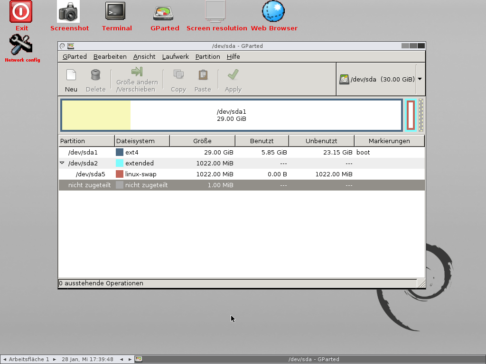486x364 pixels.
Task: Select the /dev/sda5 row in partition list
Action: [x=242, y=174]
